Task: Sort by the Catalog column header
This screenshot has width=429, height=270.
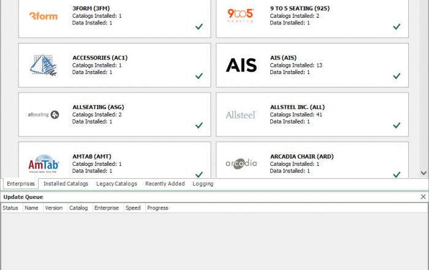Action: point(78,208)
